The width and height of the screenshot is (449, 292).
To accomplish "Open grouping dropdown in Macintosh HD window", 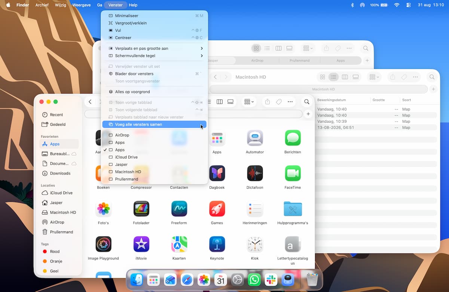I will click(374, 77).
